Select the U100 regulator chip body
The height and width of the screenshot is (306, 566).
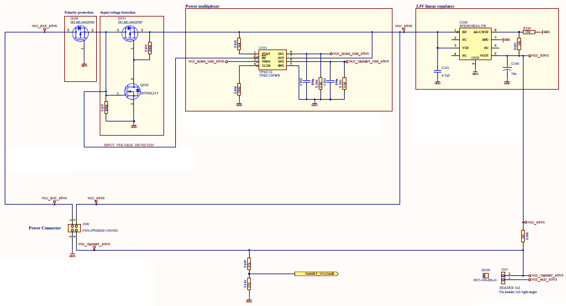click(475, 44)
